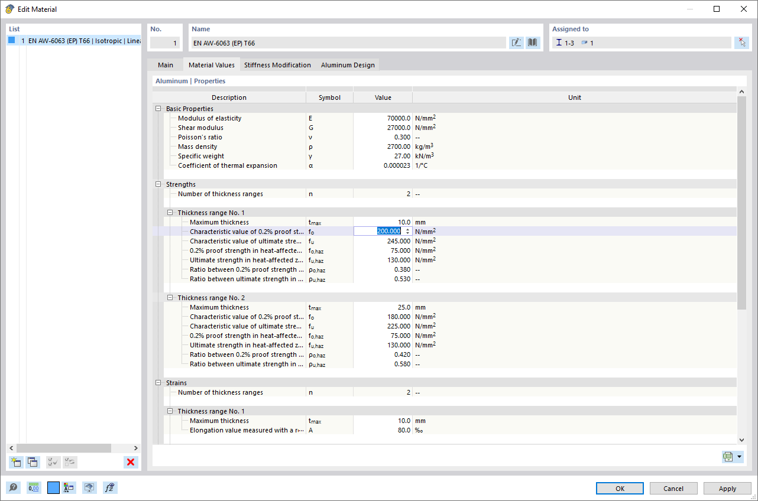Open the Stiffness Modification tab
This screenshot has width=758, height=501.
click(x=277, y=64)
